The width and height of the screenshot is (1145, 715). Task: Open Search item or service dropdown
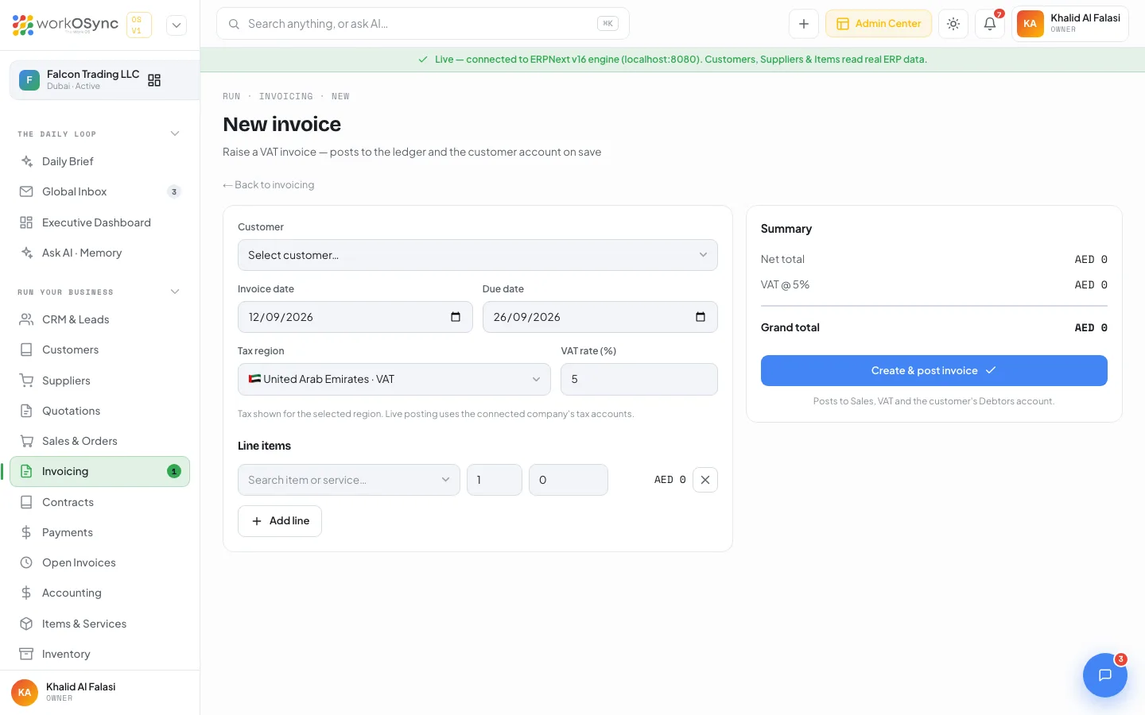pyautogui.click(x=349, y=480)
